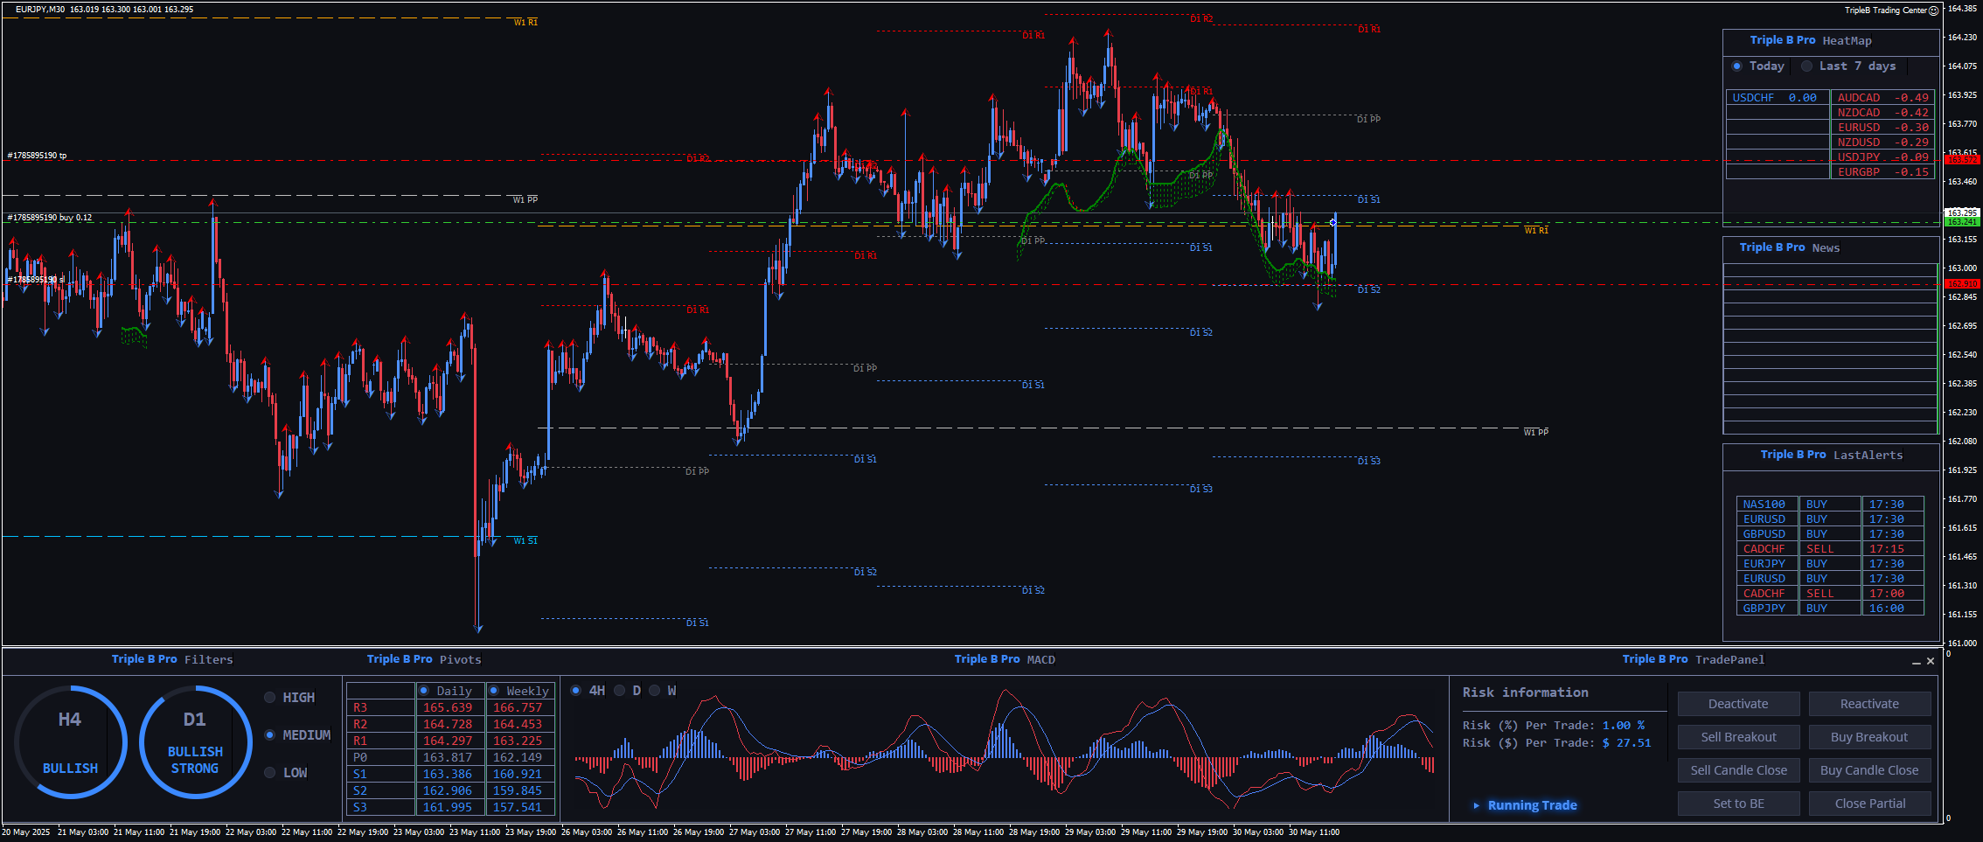Screen dimensions: 1983x842
Task: Switch MACD timeframe to W
Action: tap(655, 691)
